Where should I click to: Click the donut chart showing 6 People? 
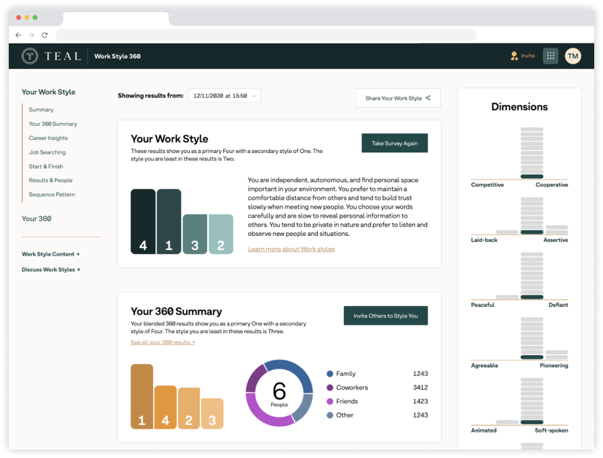pos(279,393)
